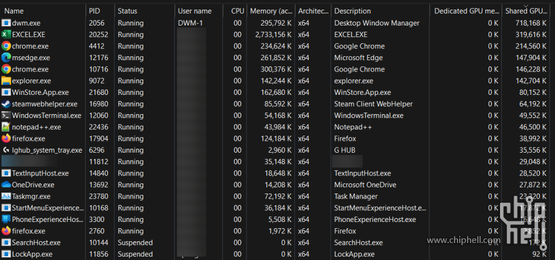Viewport: 555px width, 260px height.
Task: Select Suspended status of SearchHost.exe
Action: [x=135, y=242]
